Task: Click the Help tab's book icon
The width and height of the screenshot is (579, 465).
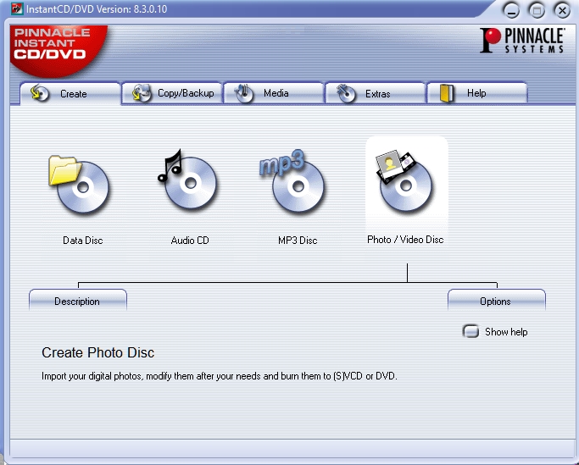Action: click(447, 93)
